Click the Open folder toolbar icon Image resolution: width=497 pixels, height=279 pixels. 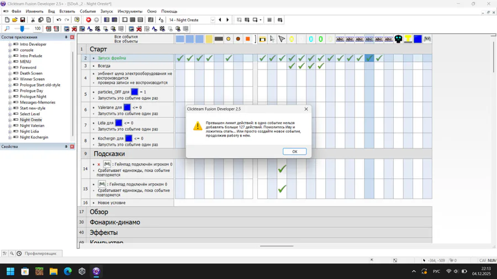click(x=14, y=20)
